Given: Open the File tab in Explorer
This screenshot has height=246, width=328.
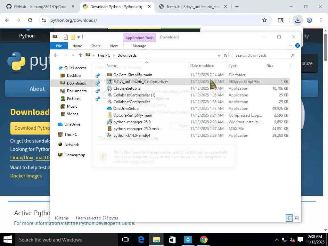Looking at the screenshot, I should pos(59,45).
